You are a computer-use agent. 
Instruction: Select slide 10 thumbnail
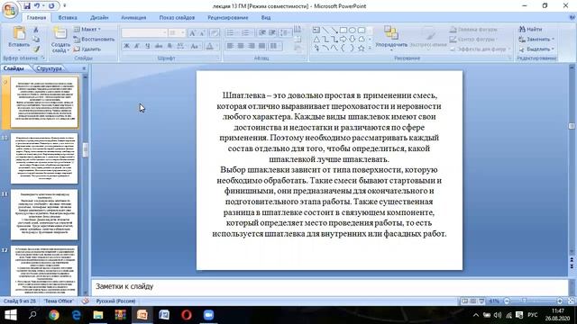[x=44, y=158]
